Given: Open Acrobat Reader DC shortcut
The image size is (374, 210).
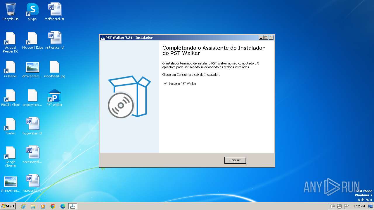Looking at the screenshot, I should (11, 42).
